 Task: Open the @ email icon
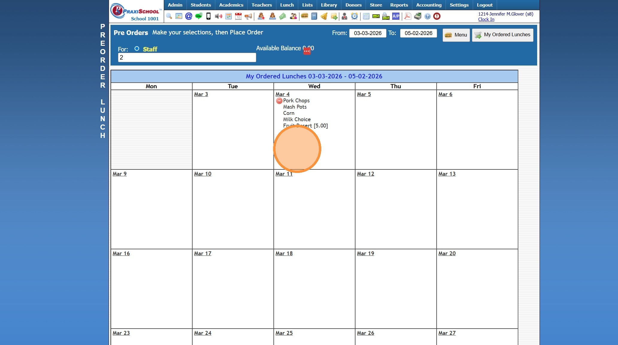(x=189, y=16)
